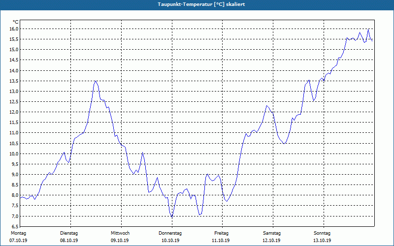Click the chart title 'Taupunkt-Temperatur [°C] skaliert'
Screen dimensions: 394x246
[x=201, y=4]
